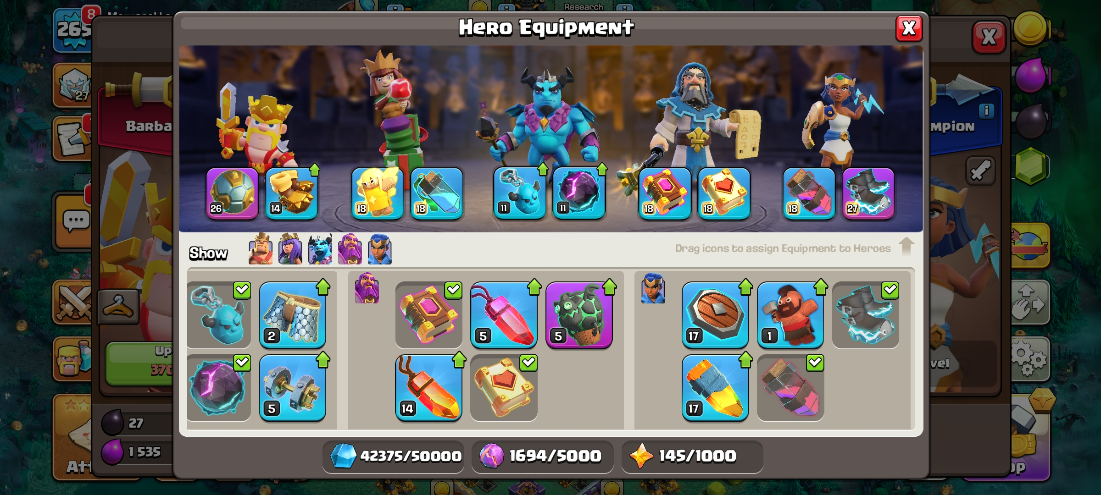Select the equipped gold heart tome with checkmark
The image size is (1101, 495).
tap(504, 388)
